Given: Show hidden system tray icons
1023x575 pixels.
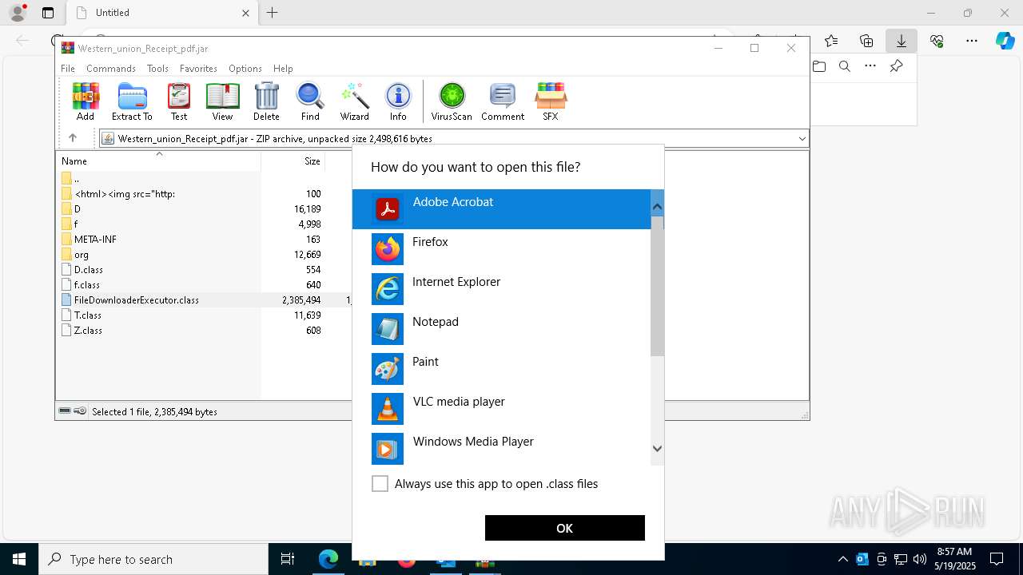Looking at the screenshot, I should 843,559.
